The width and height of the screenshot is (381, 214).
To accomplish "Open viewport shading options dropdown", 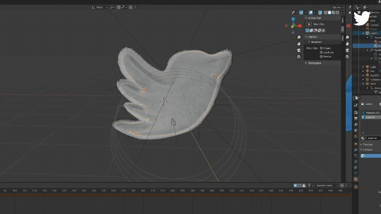I will 341,12.
